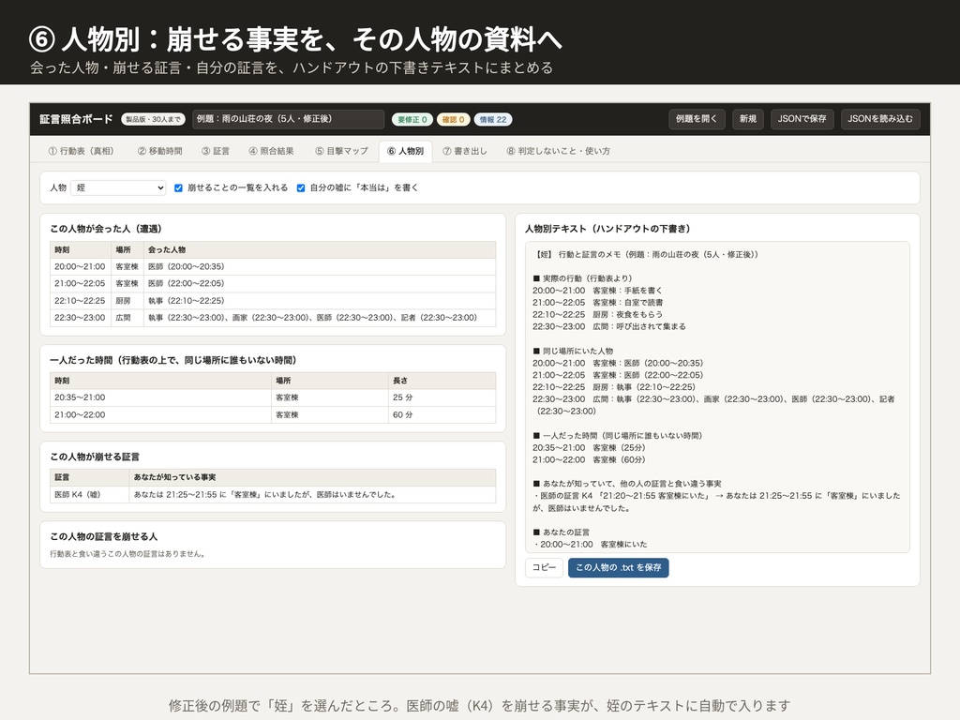Click the 会った人物 column header

tap(320, 249)
